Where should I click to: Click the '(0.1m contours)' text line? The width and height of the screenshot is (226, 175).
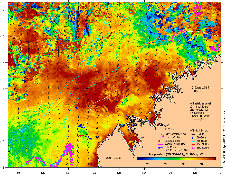(200, 107)
